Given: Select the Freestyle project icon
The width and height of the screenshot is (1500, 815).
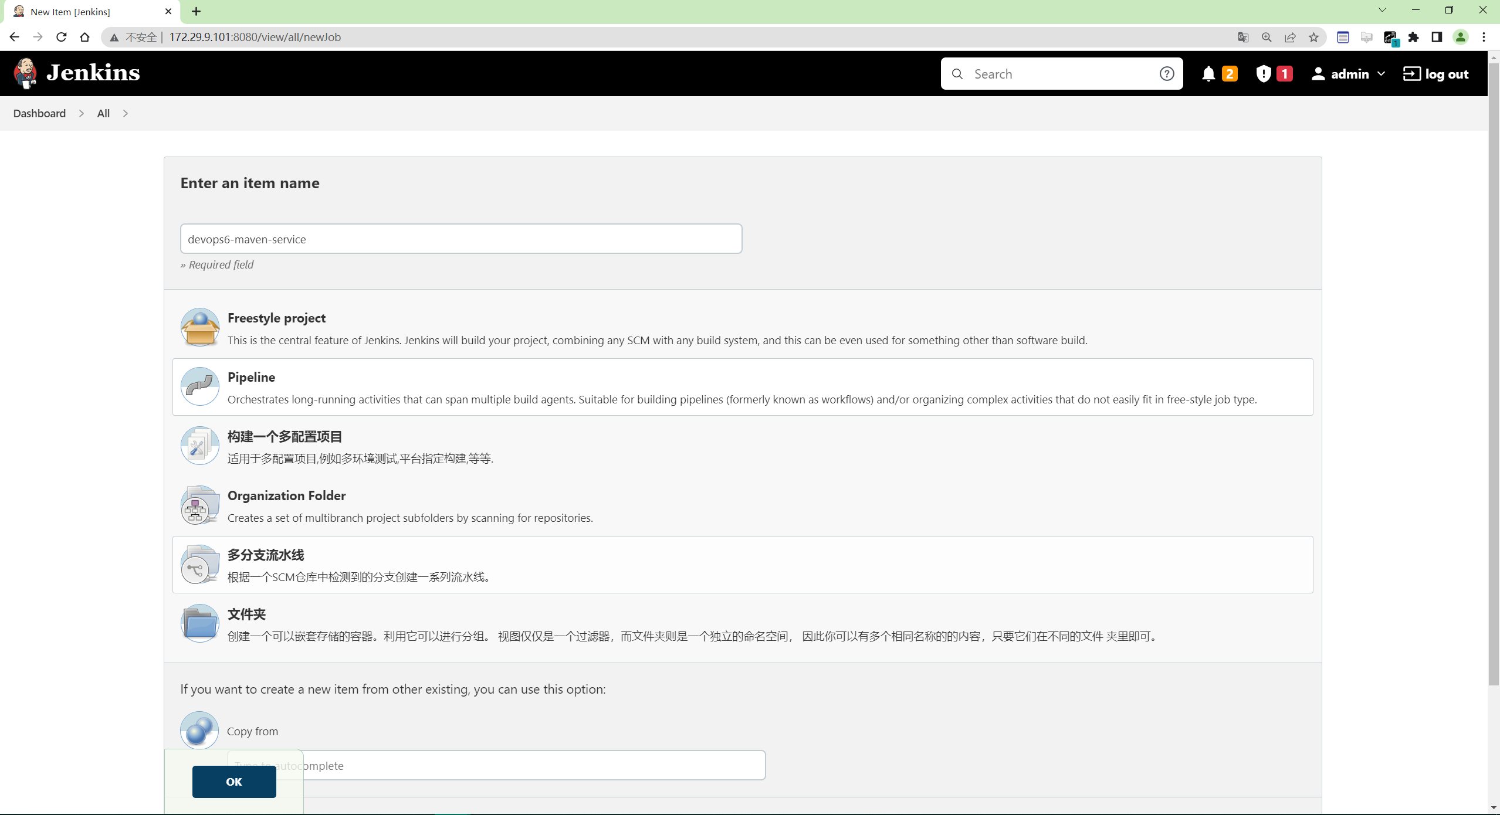Looking at the screenshot, I should tap(200, 327).
